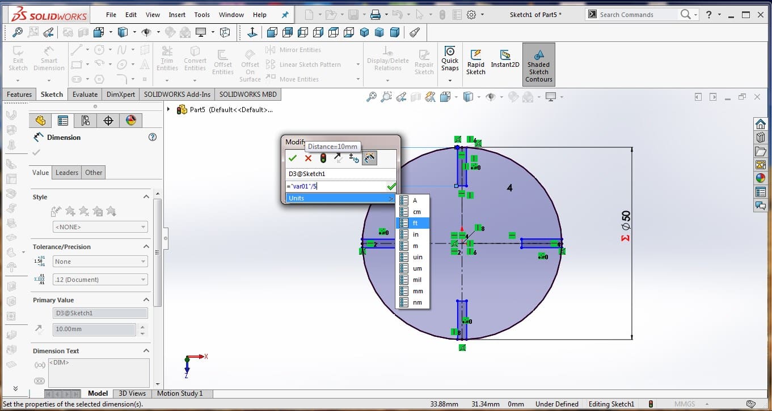Open Appearances color-ball icon in task pane

pos(761,178)
